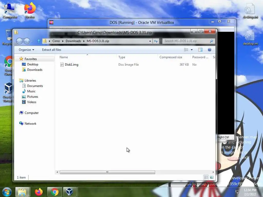This screenshot has width=263, height=197.
Task: Select Computer in the navigation pane
Action: pyautogui.click(x=32, y=113)
